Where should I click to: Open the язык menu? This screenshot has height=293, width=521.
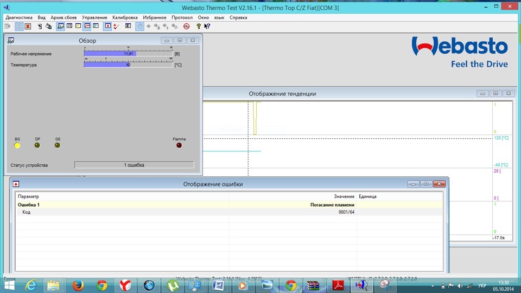[x=219, y=17]
